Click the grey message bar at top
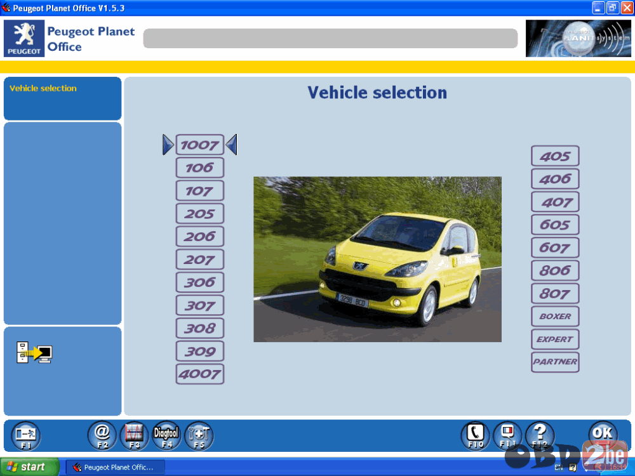The image size is (635, 476). pyautogui.click(x=330, y=39)
